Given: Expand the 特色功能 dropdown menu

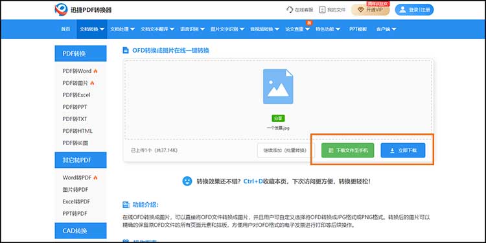Looking at the screenshot, I should pyautogui.click(x=328, y=29).
